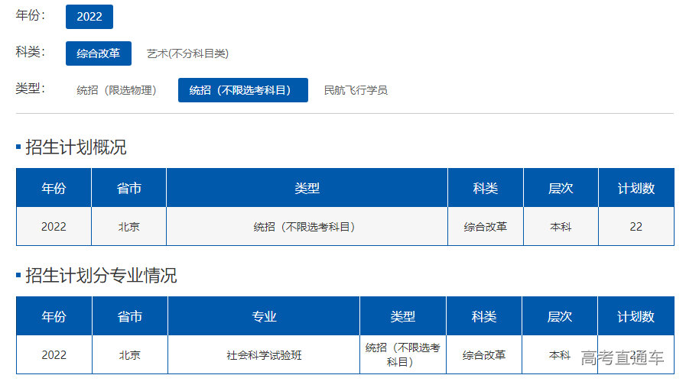Click the 高考直通车 watermark
The width and height of the screenshot is (686, 388).
(x=622, y=357)
